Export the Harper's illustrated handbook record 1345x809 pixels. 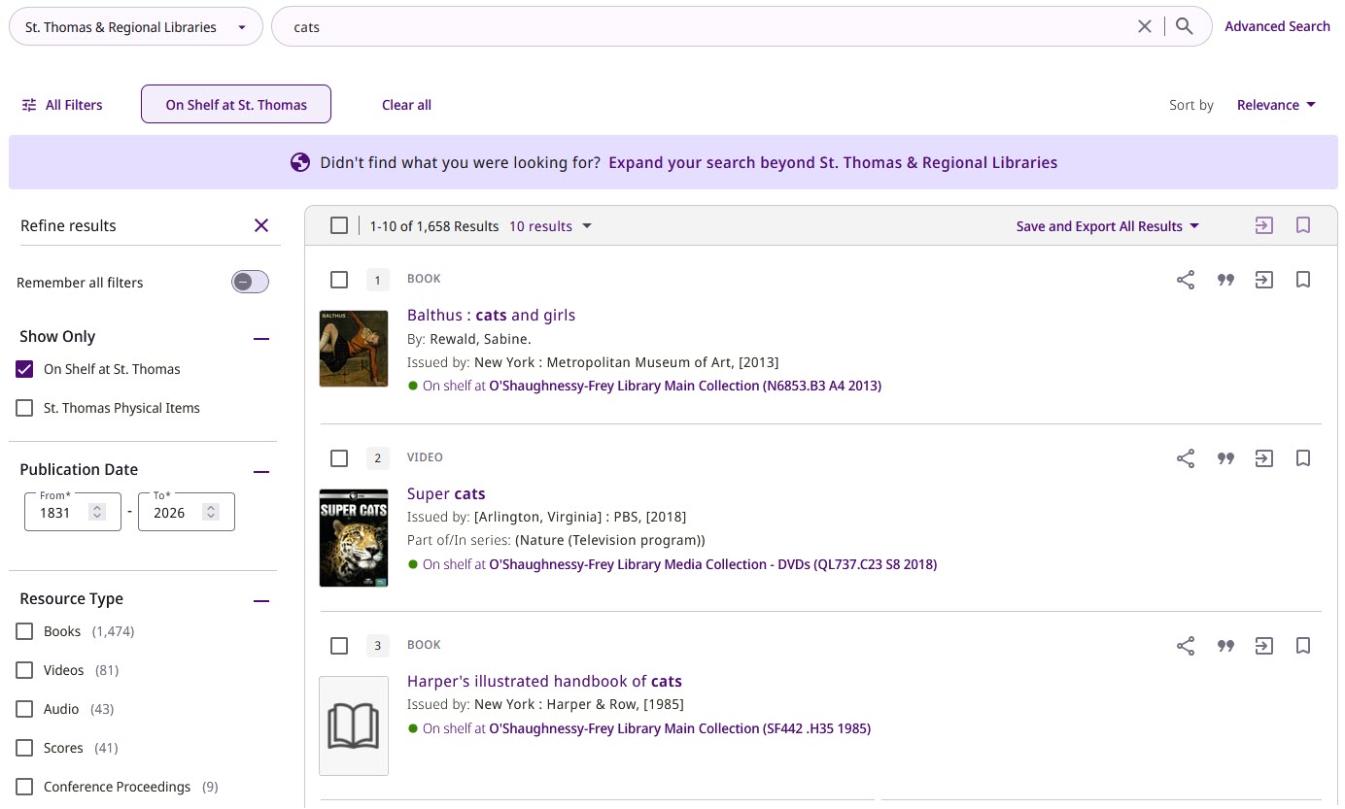1263,646
